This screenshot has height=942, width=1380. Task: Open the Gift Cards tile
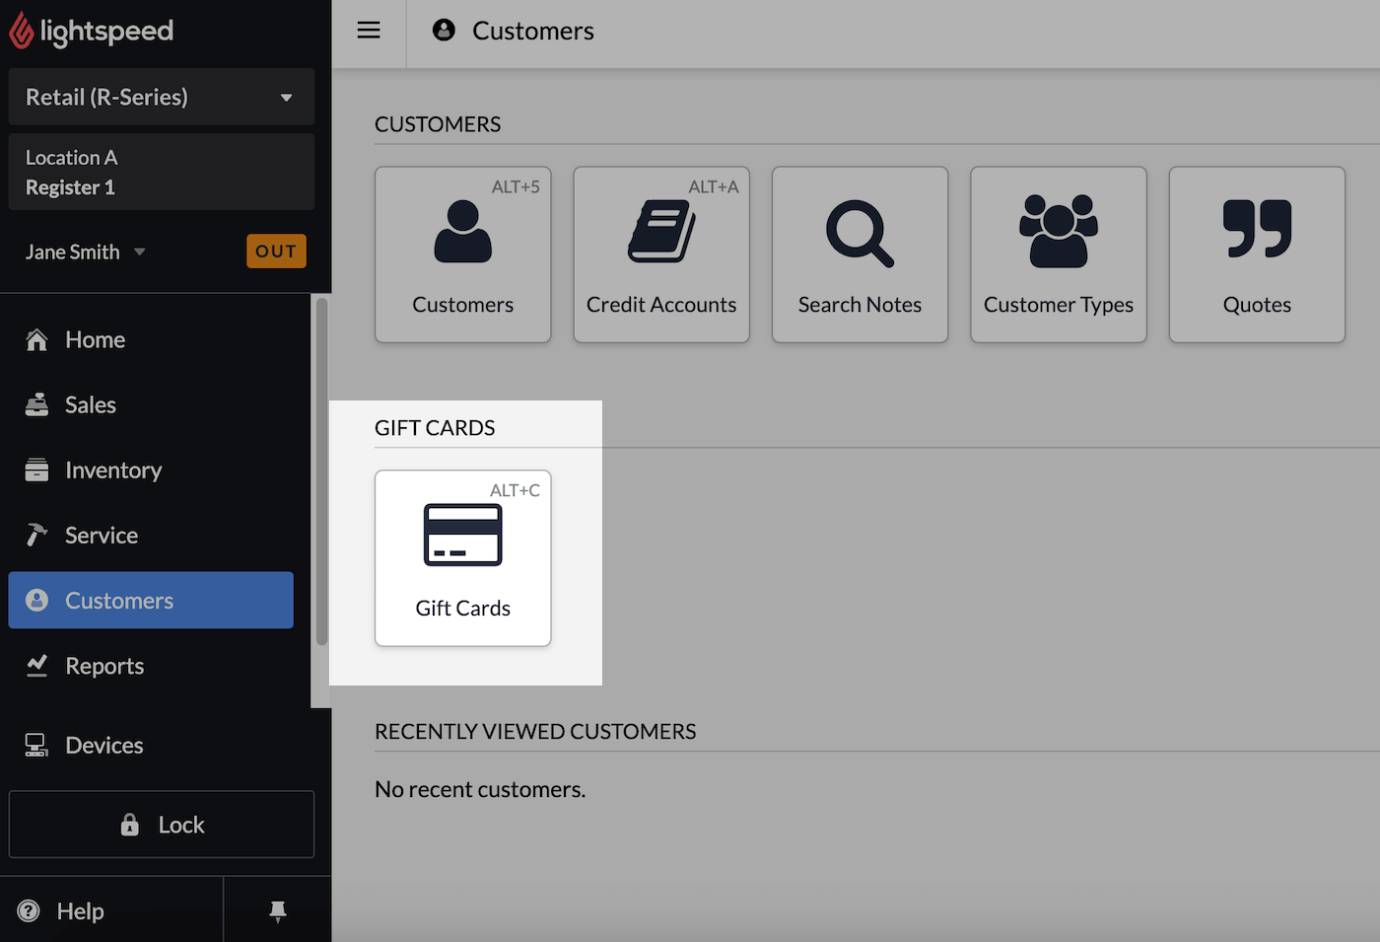(462, 558)
